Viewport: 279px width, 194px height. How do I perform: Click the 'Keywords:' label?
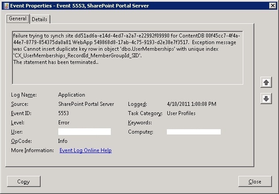coord(140,123)
